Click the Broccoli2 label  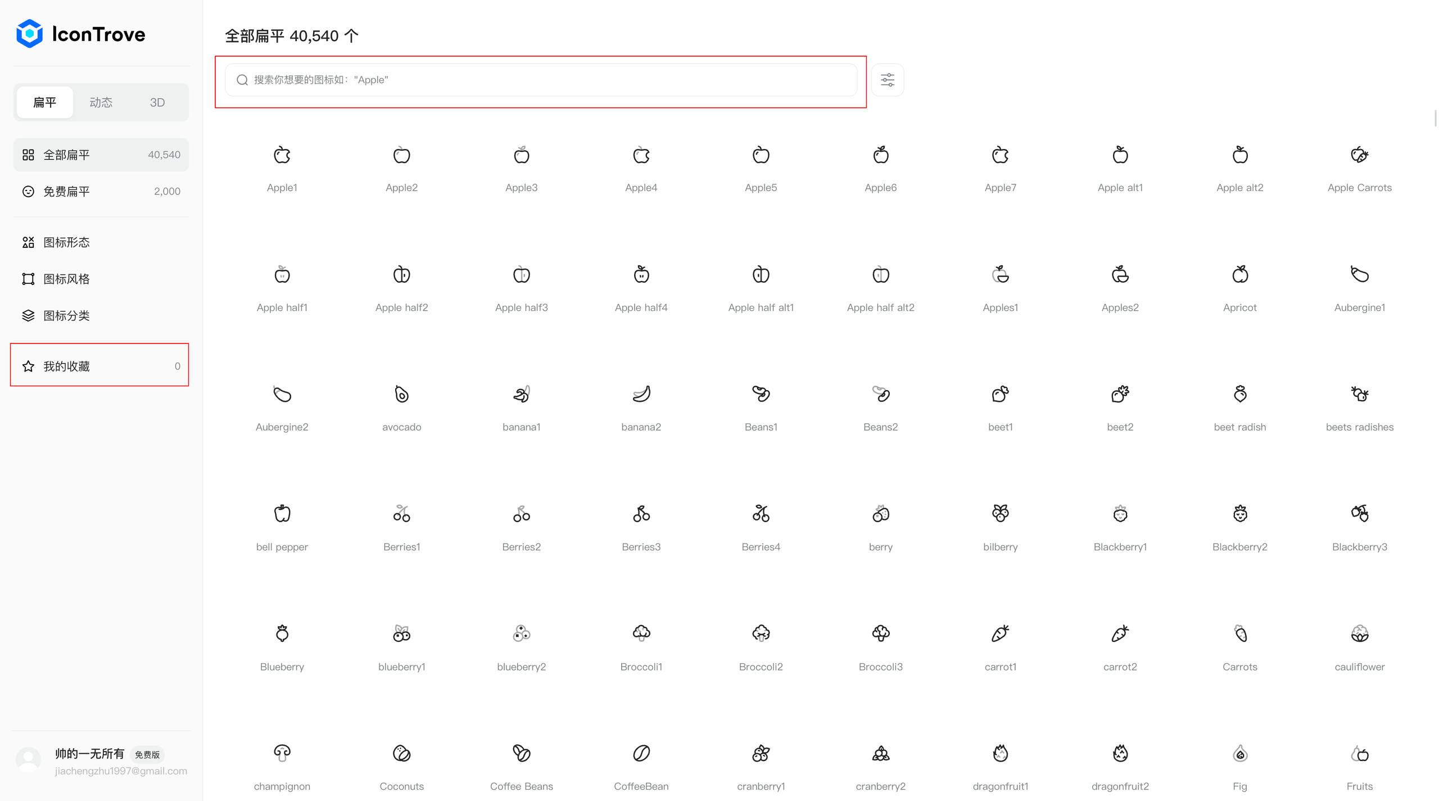(761, 667)
